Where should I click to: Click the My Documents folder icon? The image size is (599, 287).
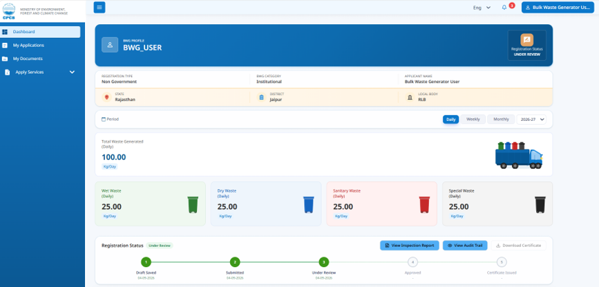tap(5, 59)
